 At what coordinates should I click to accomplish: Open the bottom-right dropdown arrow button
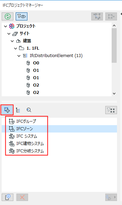(111, 197)
